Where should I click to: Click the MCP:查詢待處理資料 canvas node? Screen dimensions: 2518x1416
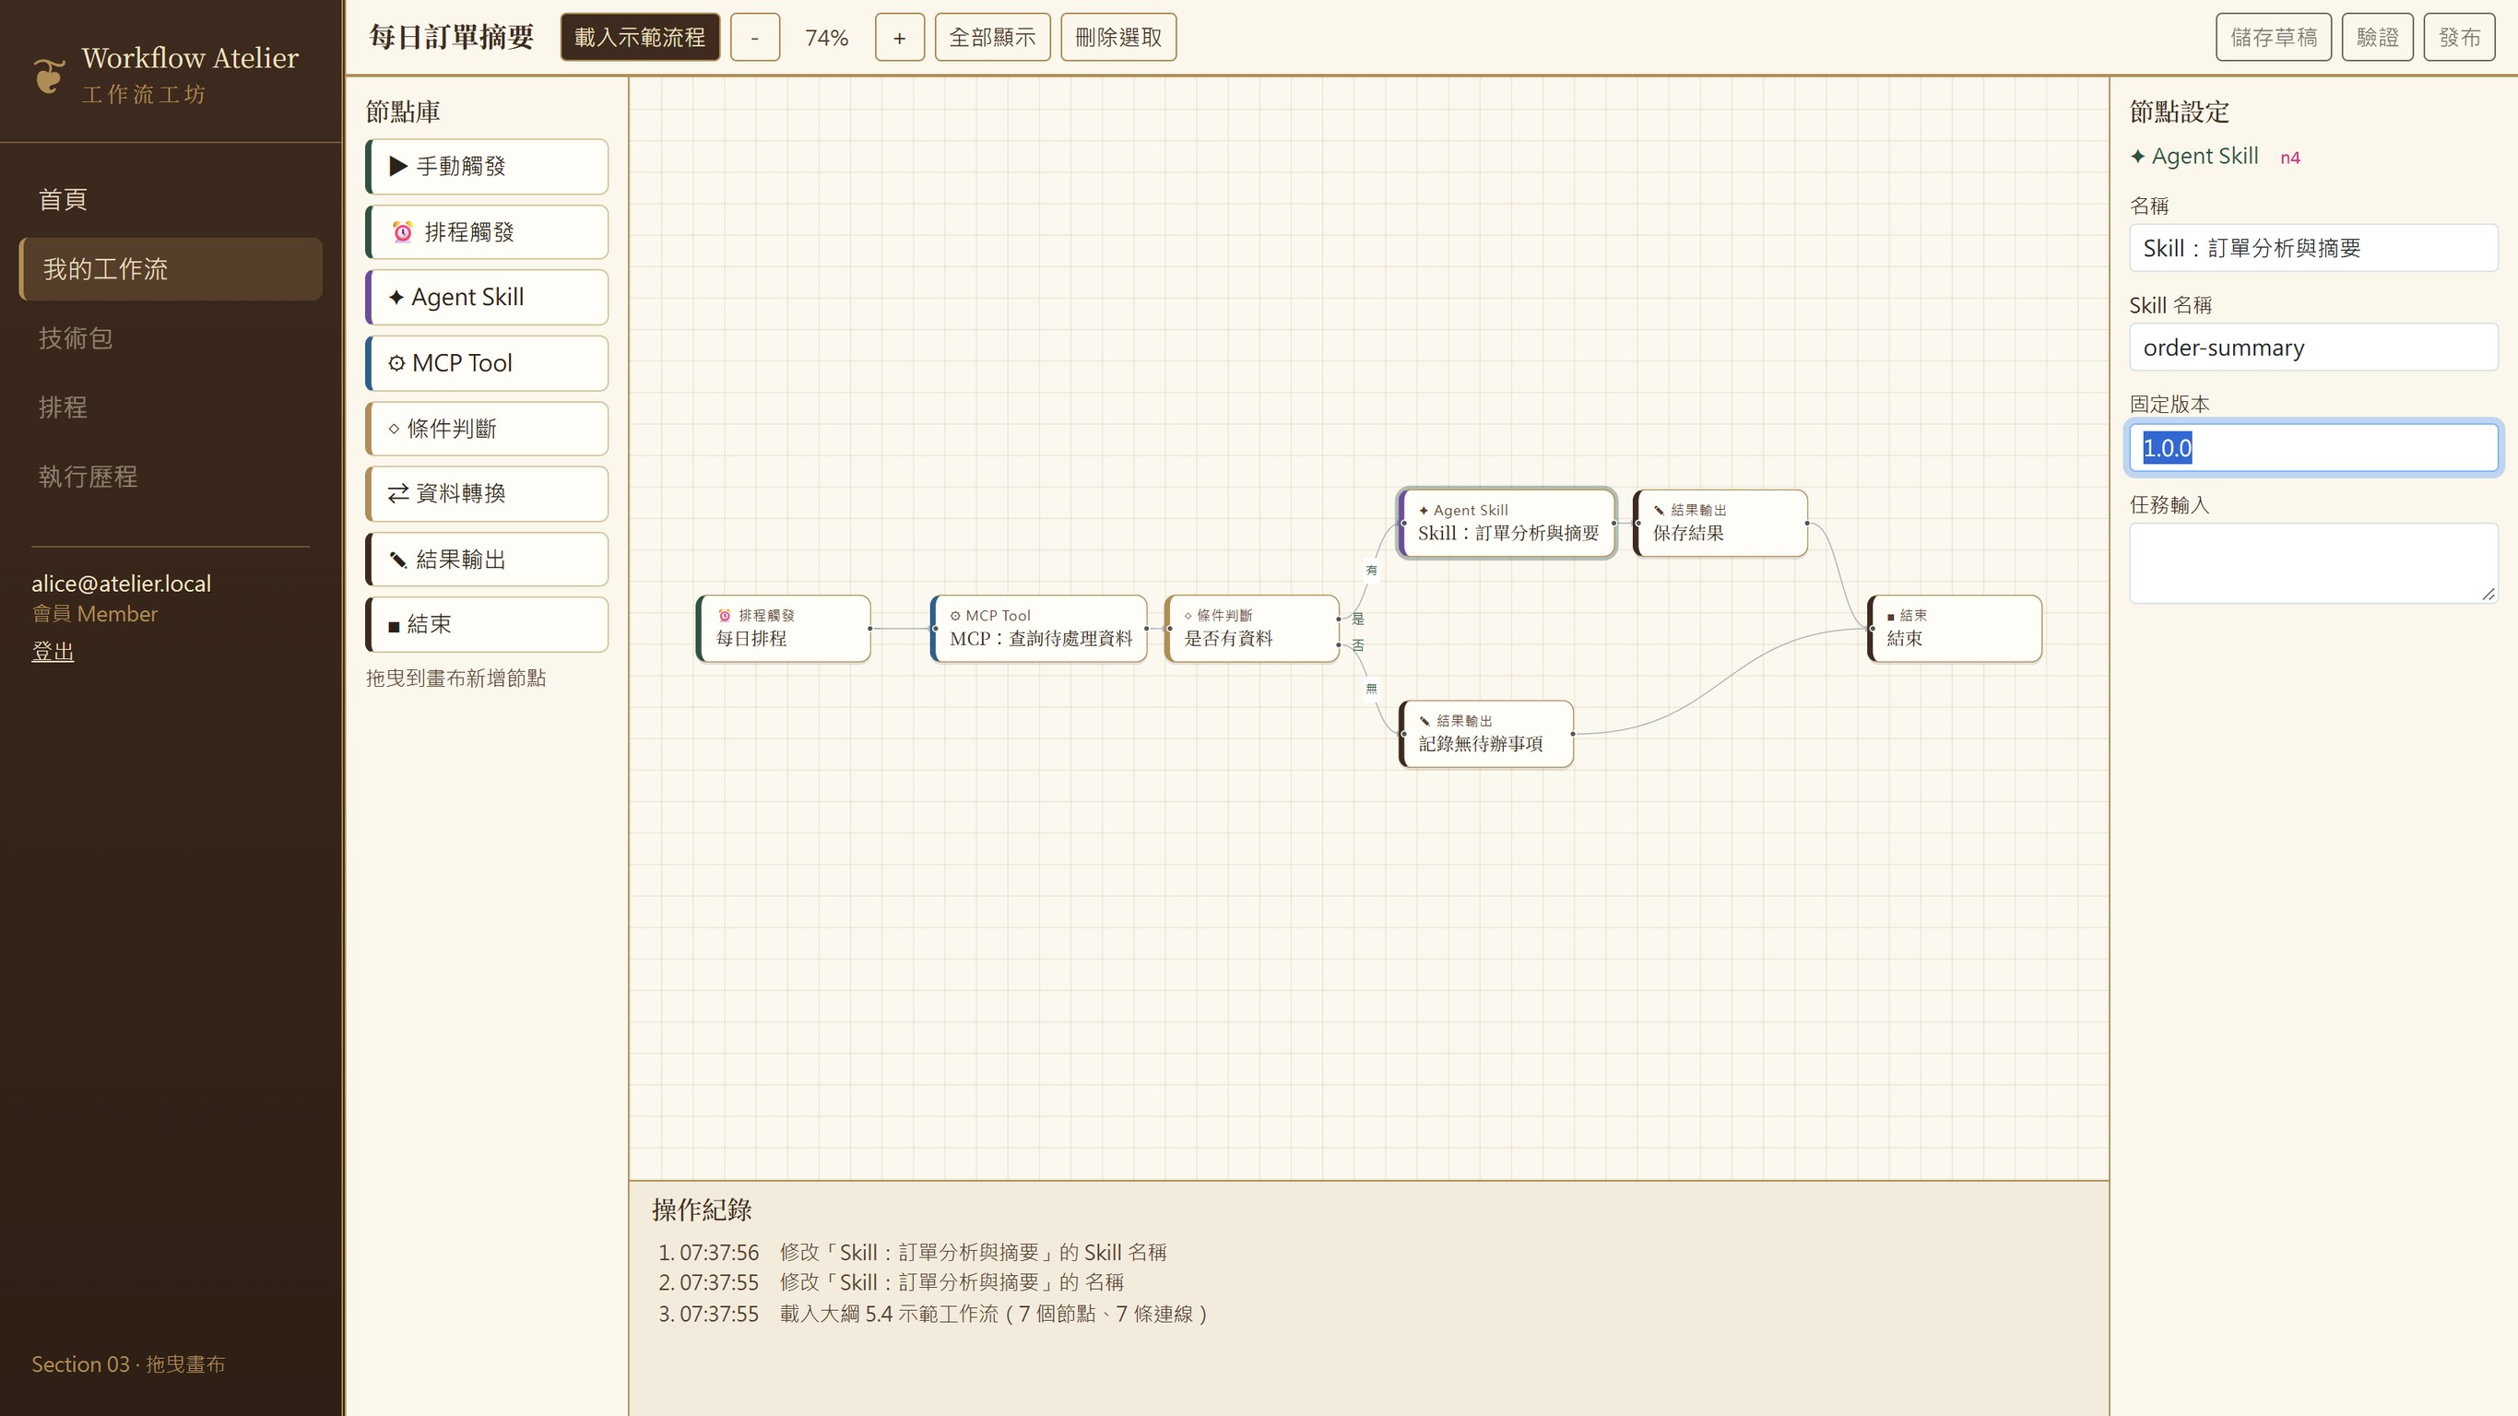[x=1039, y=629]
